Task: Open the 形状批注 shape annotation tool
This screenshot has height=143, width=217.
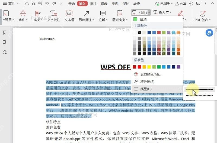Action: [x=86, y=16]
